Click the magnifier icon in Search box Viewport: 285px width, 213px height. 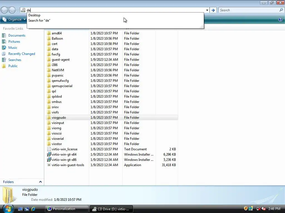281,10
